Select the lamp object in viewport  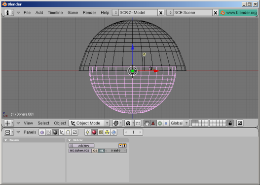click(x=144, y=54)
